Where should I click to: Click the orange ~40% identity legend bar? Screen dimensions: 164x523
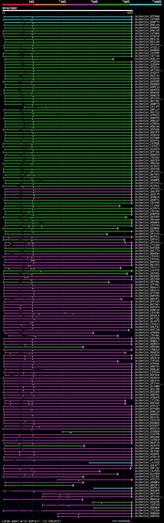(50, 4)
